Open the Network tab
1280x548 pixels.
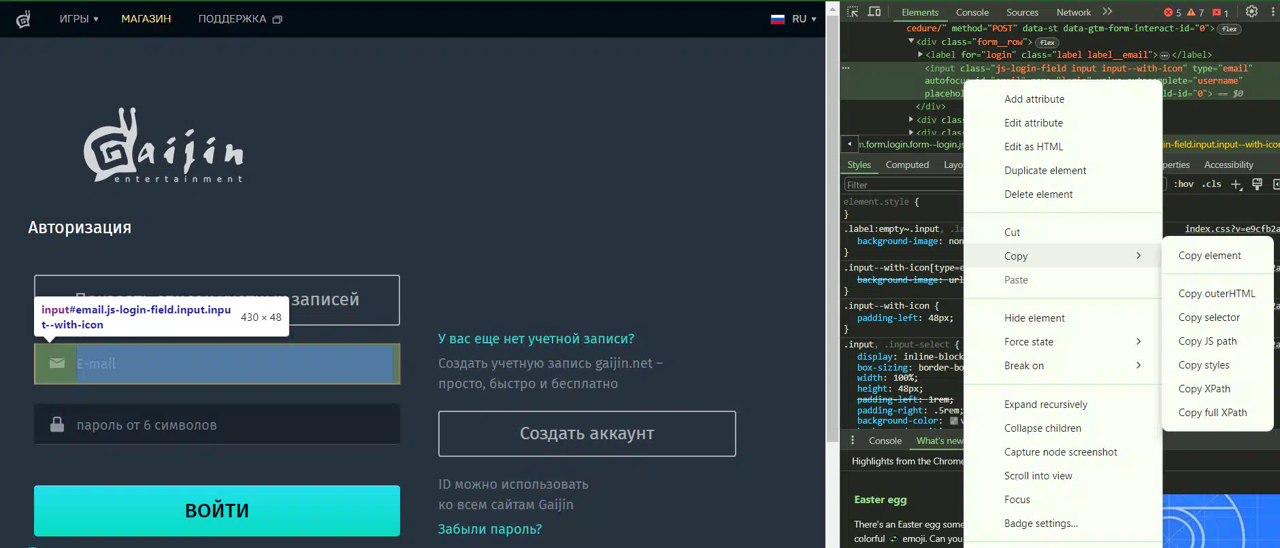tap(1074, 12)
